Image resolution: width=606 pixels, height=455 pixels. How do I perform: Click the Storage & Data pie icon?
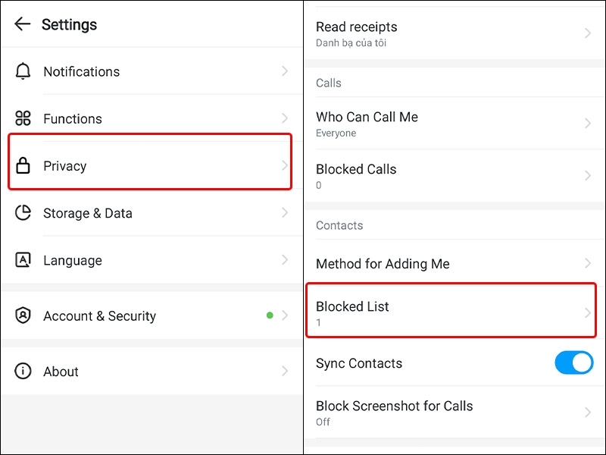[x=23, y=212]
